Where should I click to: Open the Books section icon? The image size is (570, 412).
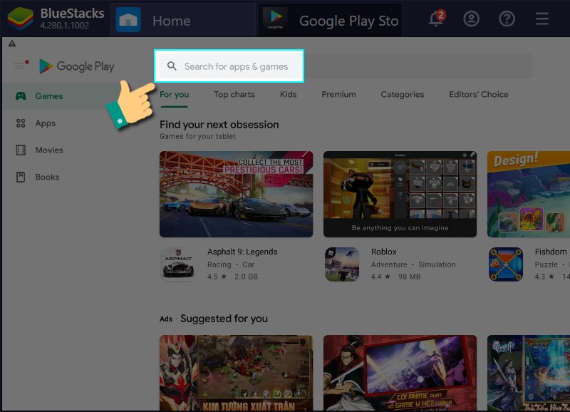pos(21,177)
